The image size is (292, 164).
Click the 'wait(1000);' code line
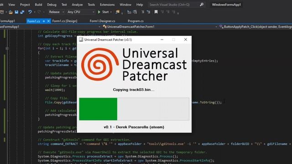55,90
